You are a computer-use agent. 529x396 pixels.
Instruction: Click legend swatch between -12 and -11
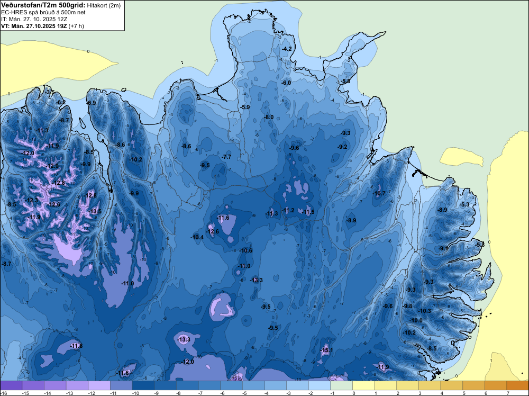99,385
